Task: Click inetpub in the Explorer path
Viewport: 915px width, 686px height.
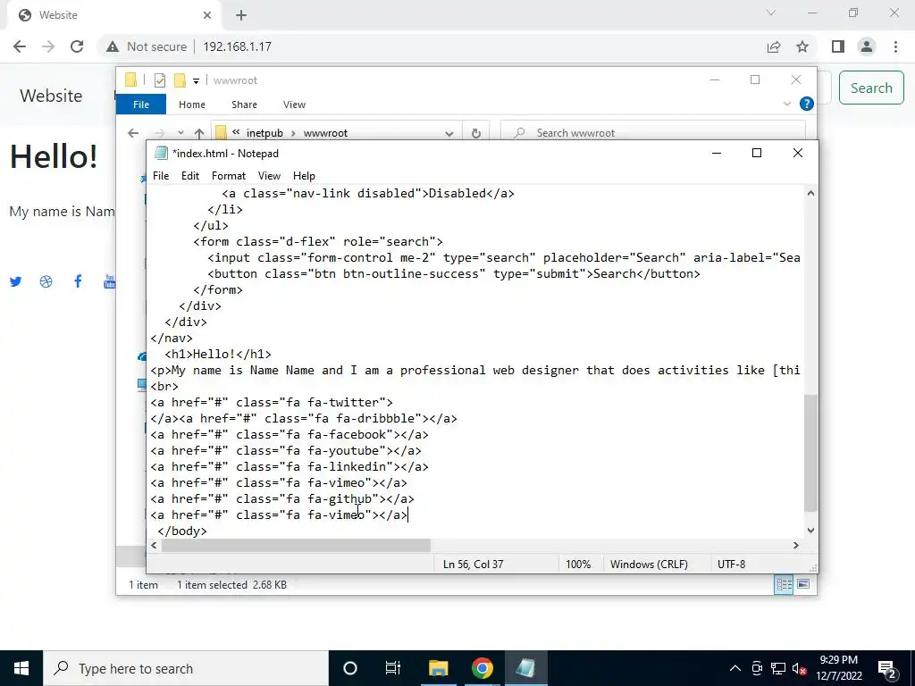Action: coord(264,133)
